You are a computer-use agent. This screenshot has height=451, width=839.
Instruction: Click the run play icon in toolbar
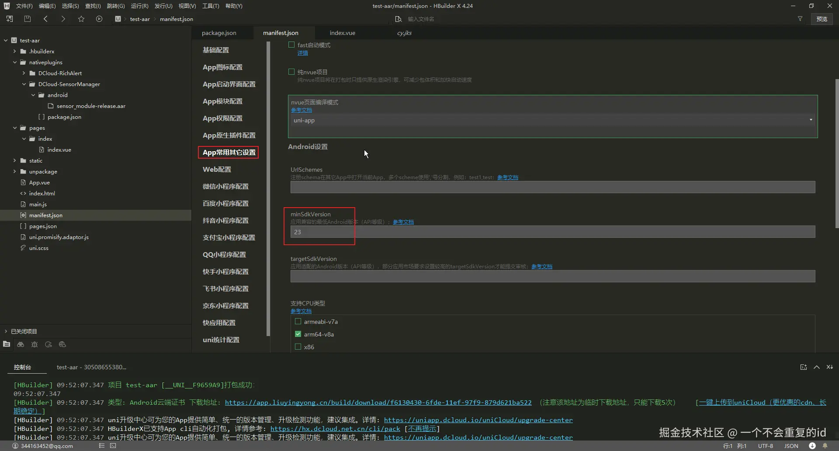tap(99, 19)
